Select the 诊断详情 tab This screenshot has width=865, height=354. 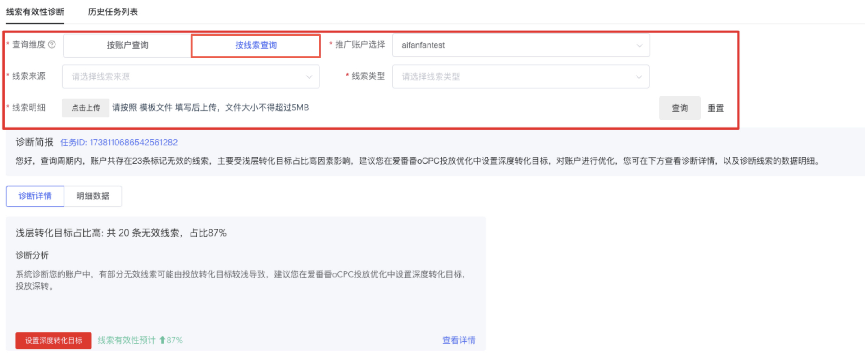point(35,196)
